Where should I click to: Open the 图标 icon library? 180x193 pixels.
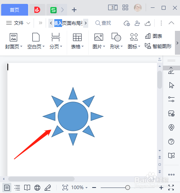click(134, 41)
